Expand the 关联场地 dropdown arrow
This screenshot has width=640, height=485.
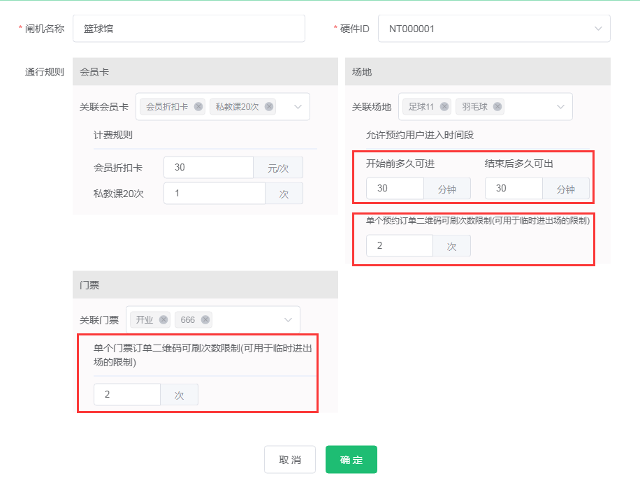[560, 107]
